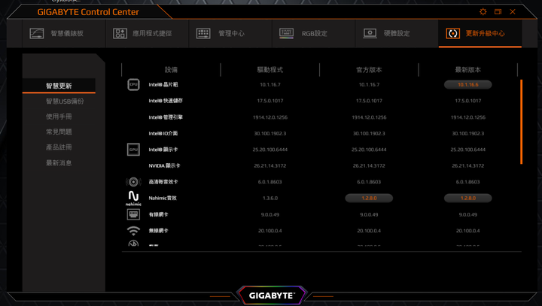The height and width of the screenshot is (306, 542).
Task: Click Intel 晶片組 driver version 10.1.16.7
Action: click(x=270, y=85)
